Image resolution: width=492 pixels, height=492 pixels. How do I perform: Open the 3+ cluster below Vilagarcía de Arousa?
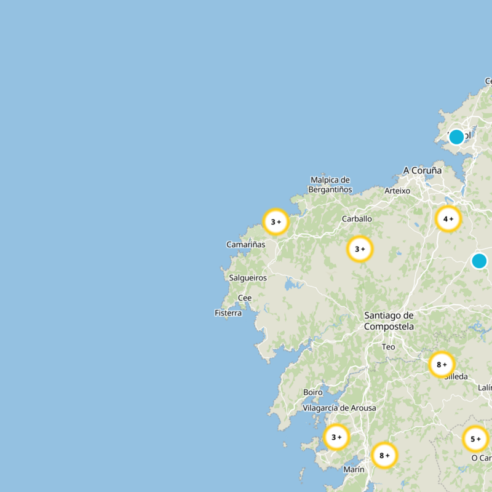pos(336,437)
